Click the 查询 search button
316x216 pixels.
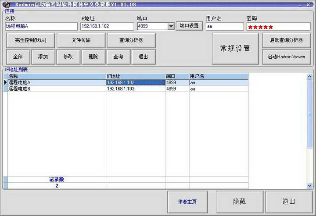(x=118, y=57)
